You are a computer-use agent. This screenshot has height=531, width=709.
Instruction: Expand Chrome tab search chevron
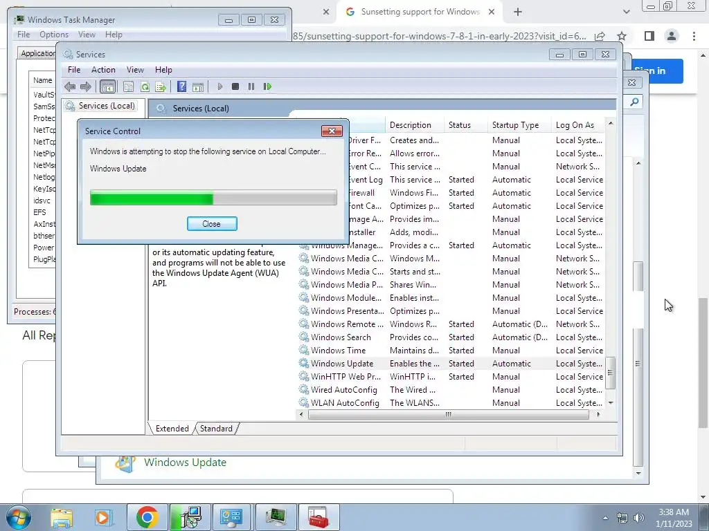(x=626, y=12)
